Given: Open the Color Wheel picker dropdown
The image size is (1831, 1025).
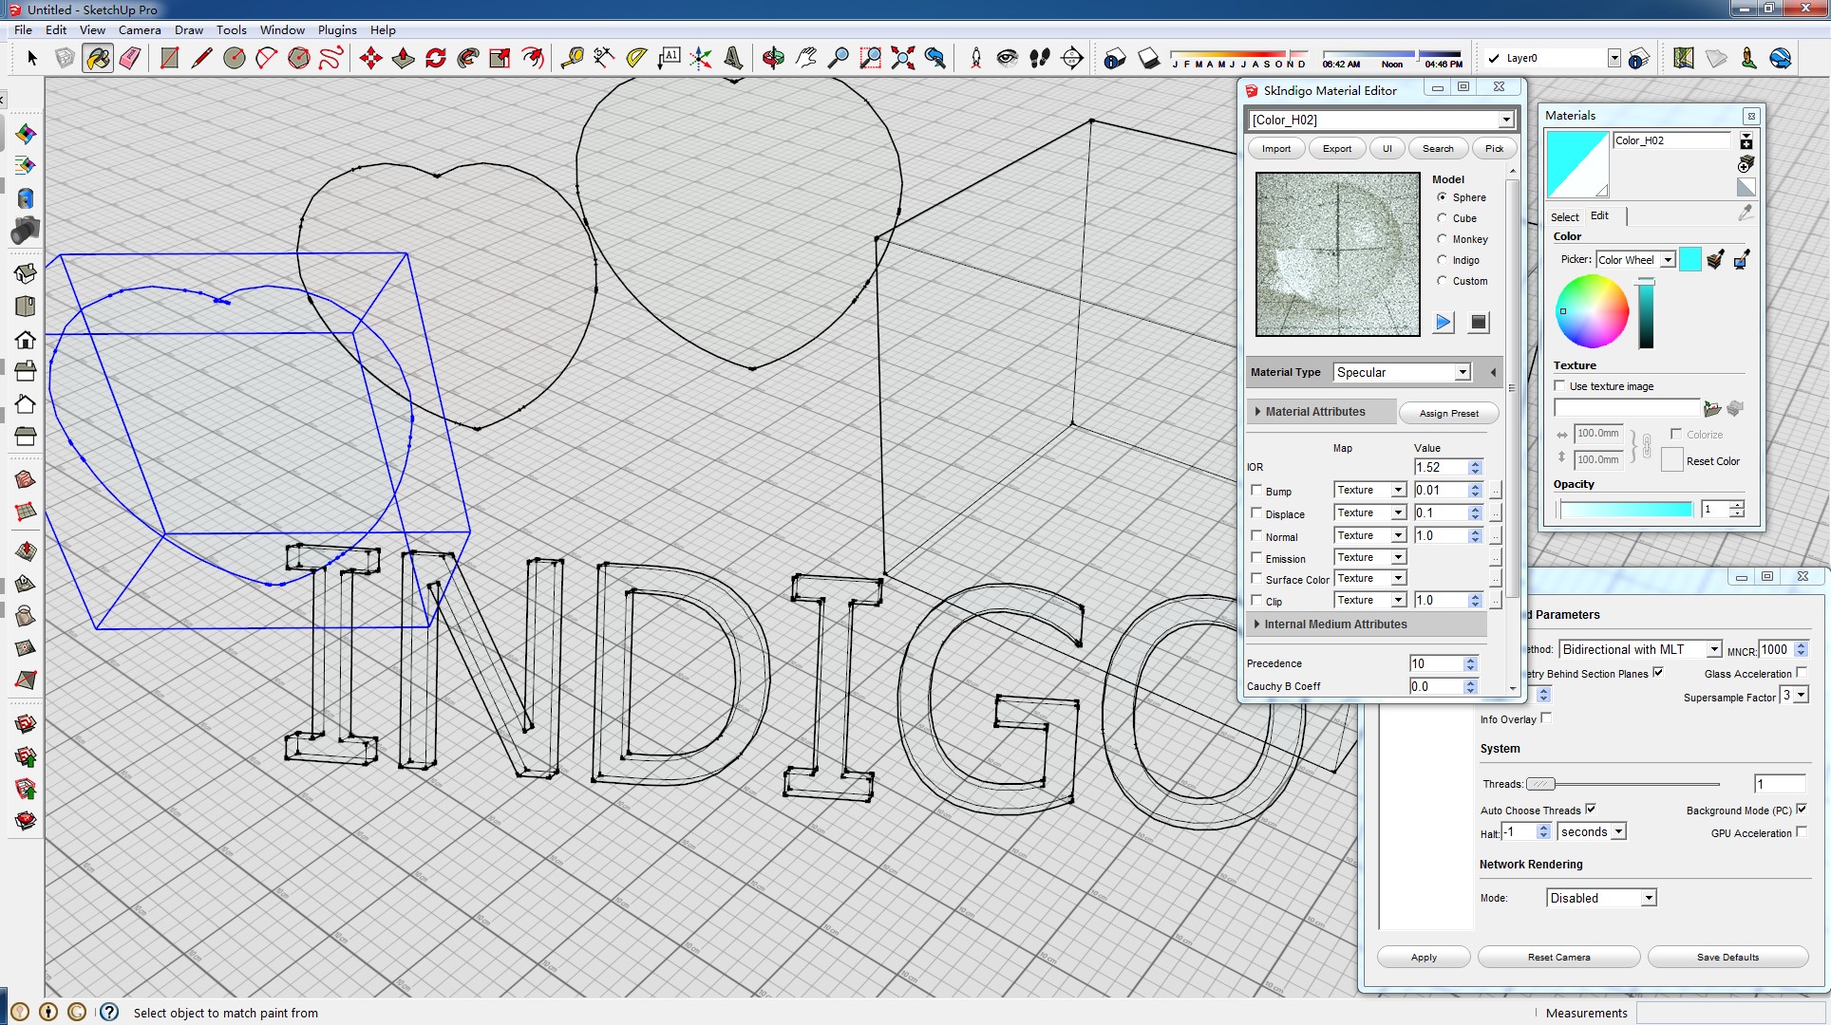Looking at the screenshot, I should click(1635, 260).
